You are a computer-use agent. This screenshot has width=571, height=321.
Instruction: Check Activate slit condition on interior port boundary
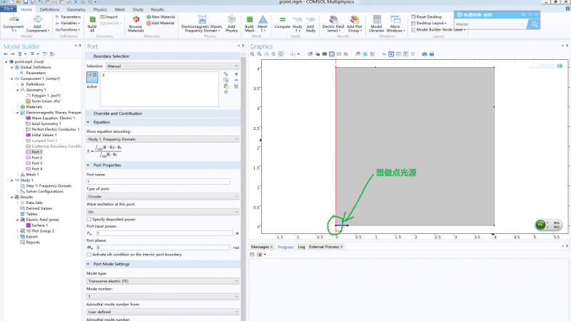89,254
